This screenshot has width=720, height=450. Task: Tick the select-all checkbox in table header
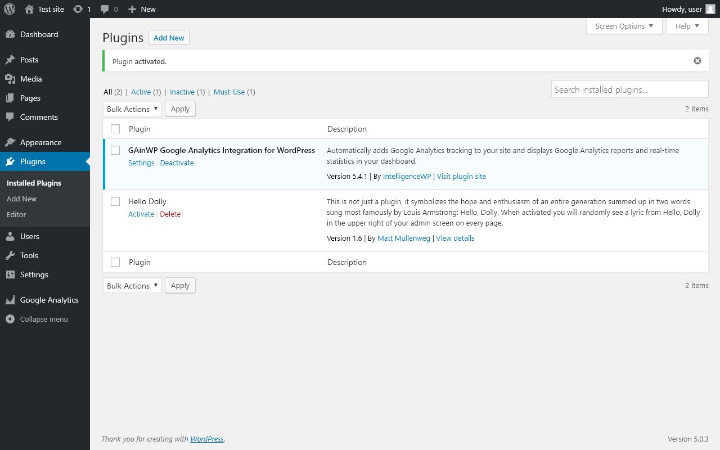click(x=115, y=129)
